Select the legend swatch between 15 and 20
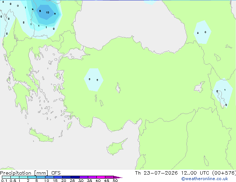 [x=58, y=177]
